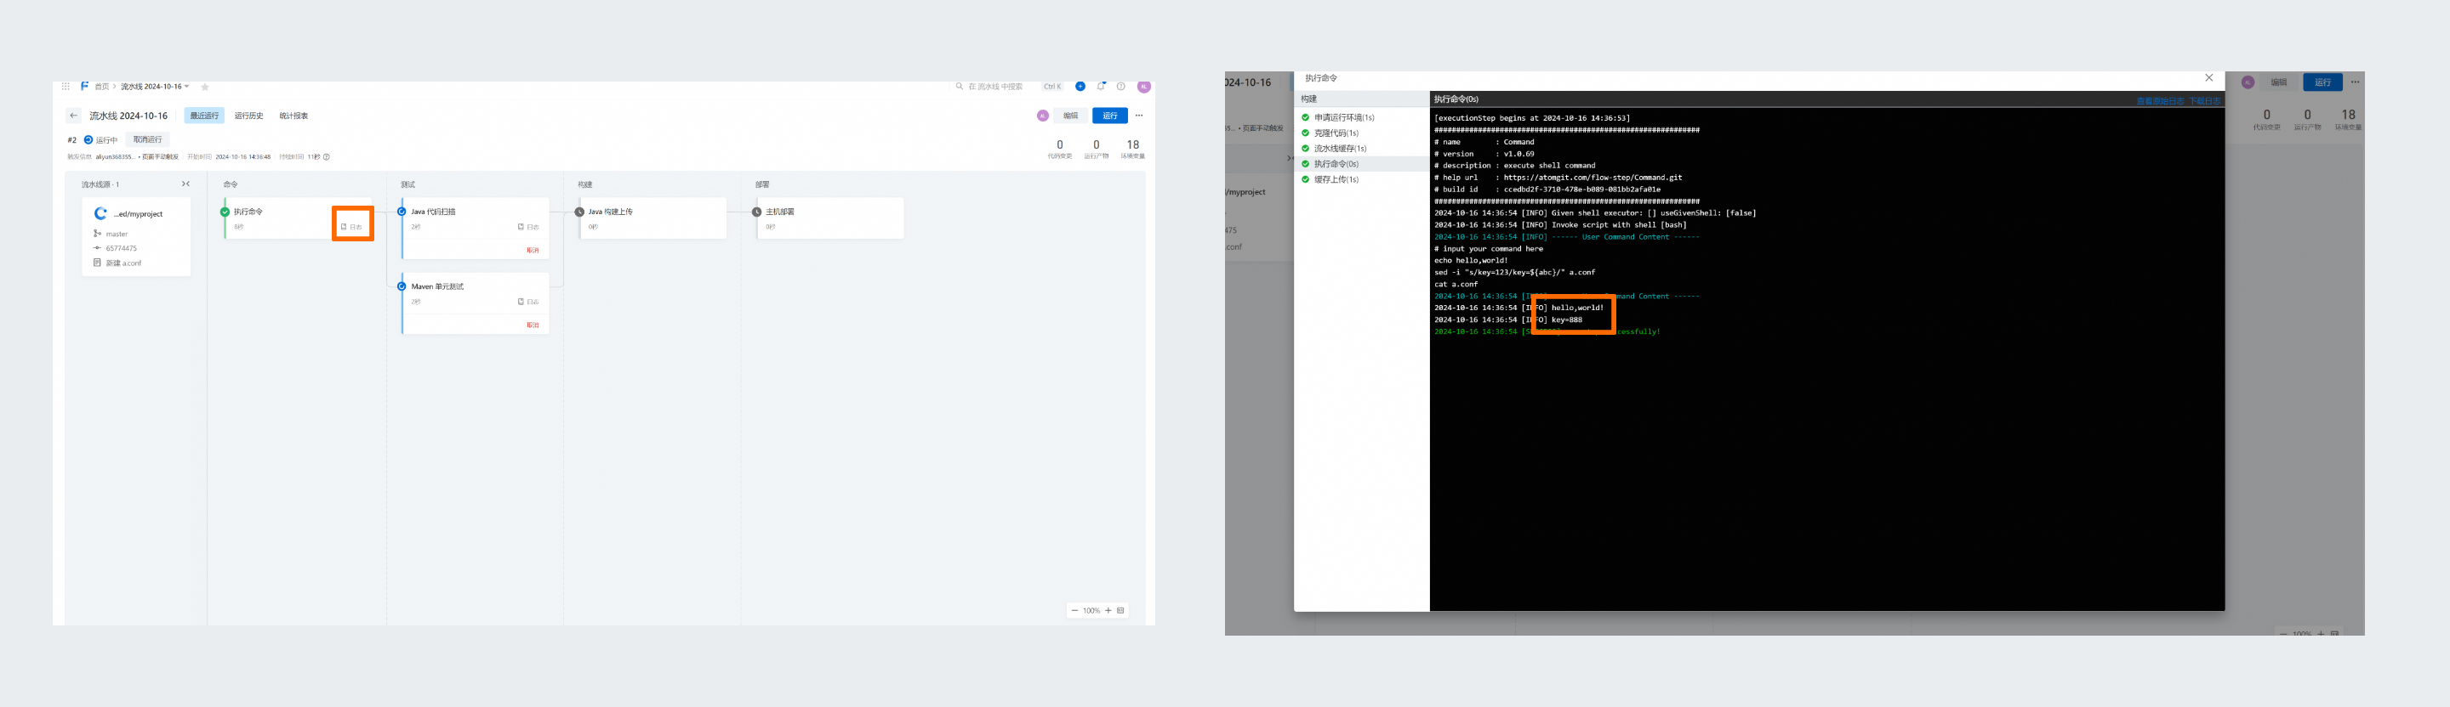Collapse the 流水线源 panel
The image size is (2450, 707).
click(x=185, y=184)
